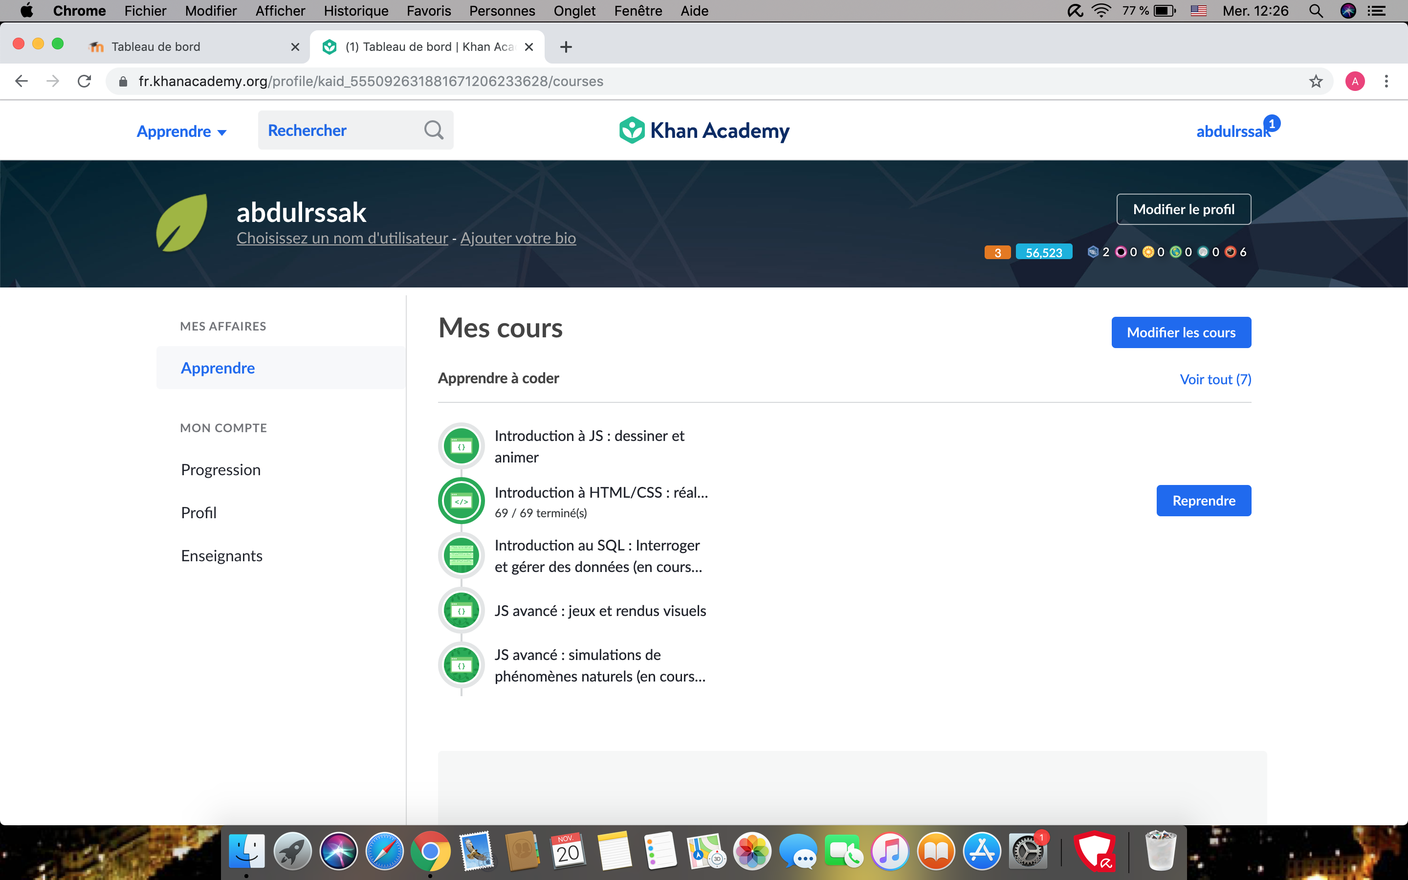Open the Fichier menu
The height and width of the screenshot is (880, 1408).
tap(145, 11)
